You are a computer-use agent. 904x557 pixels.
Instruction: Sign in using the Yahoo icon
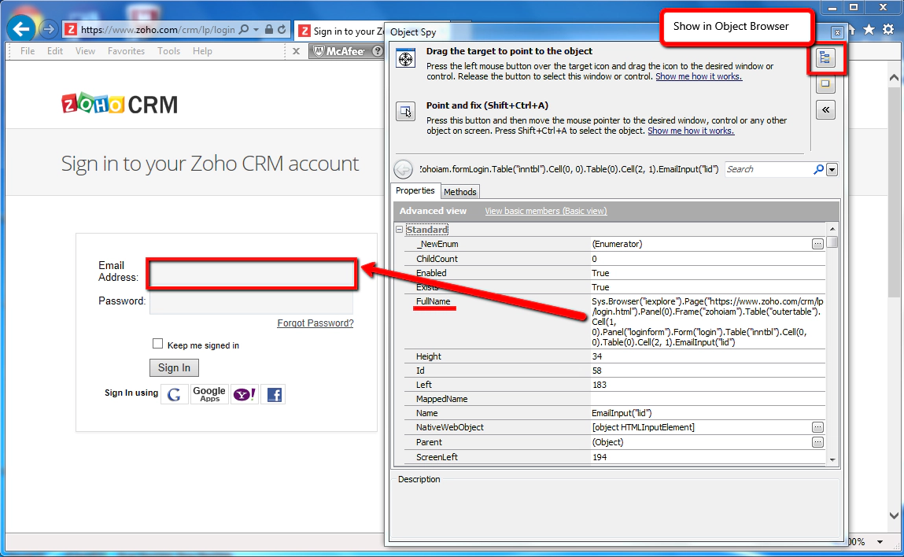coord(245,394)
